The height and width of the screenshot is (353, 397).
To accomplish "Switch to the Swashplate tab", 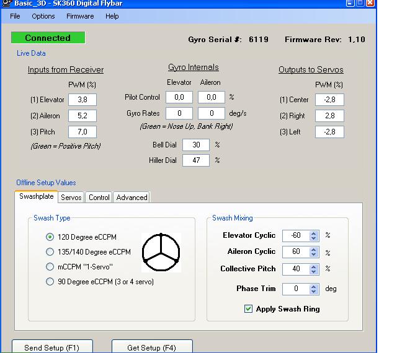I will point(36,196).
